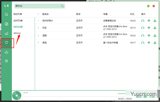Open the settings sidebar icon
The height and width of the screenshot is (102, 160).
coord(6,61)
